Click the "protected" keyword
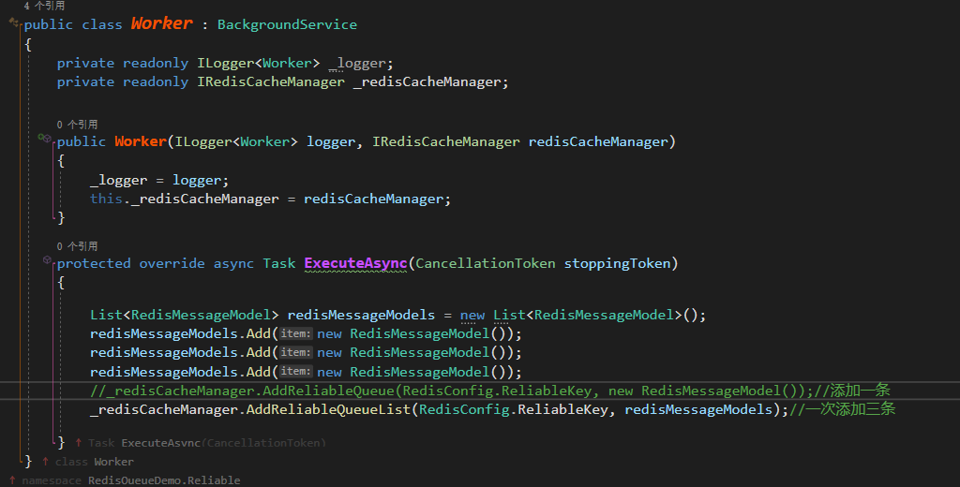The image size is (960, 487). [x=94, y=264]
